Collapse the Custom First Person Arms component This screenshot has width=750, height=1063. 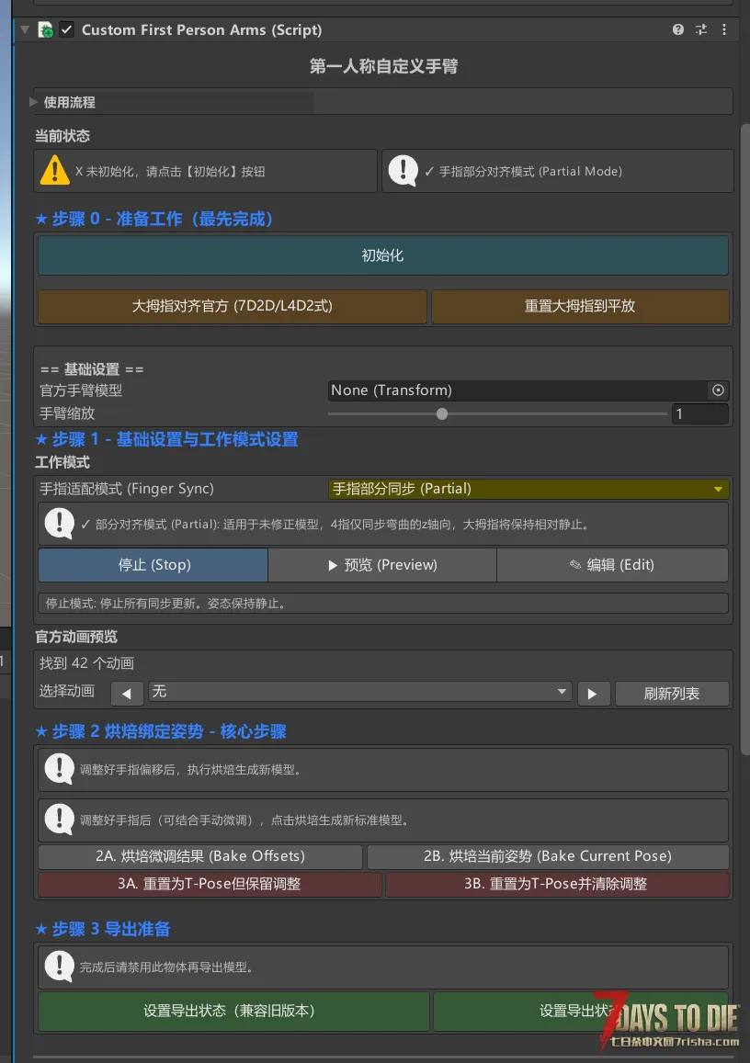coord(24,29)
